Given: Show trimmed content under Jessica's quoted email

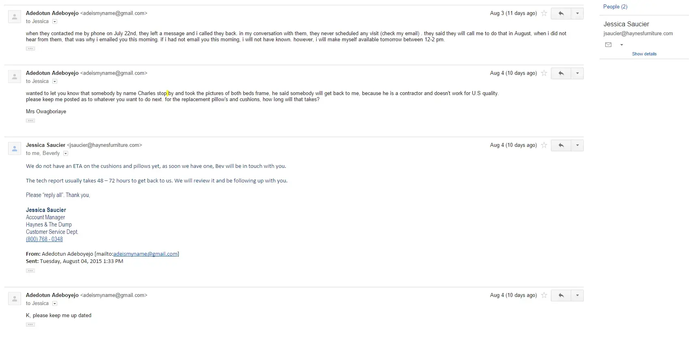Looking at the screenshot, I should [x=30, y=271].
